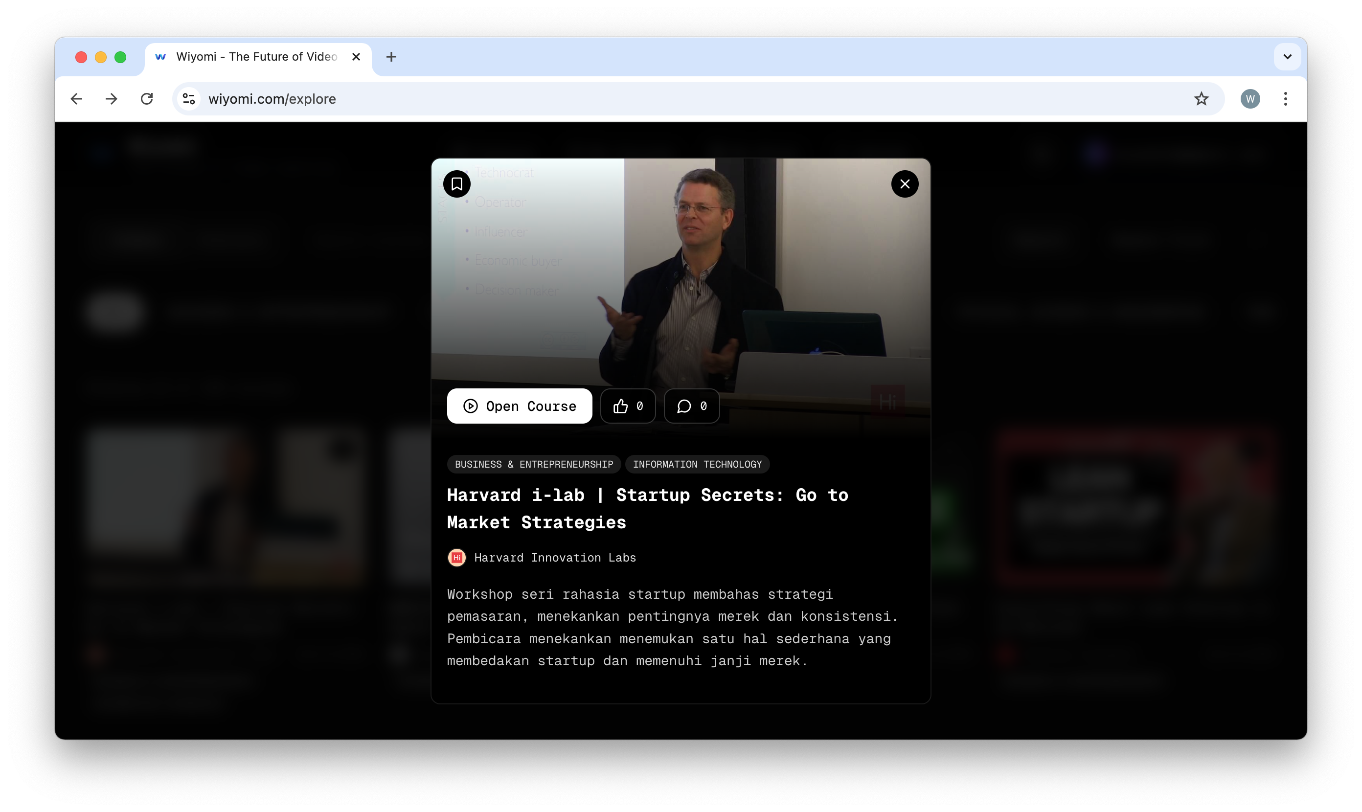Go forward in browser history
Image resolution: width=1362 pixels, height=812 pixels.
[x=112, y=99]
